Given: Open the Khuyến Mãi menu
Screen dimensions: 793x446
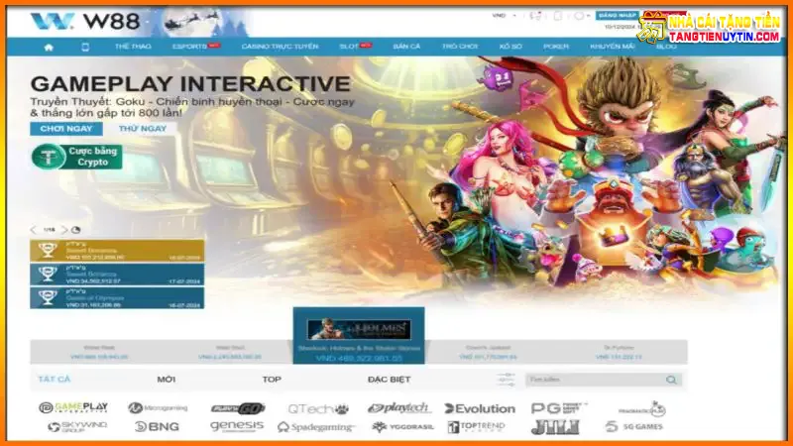Looking at the screenshot, I should click(x=612, y=47).
